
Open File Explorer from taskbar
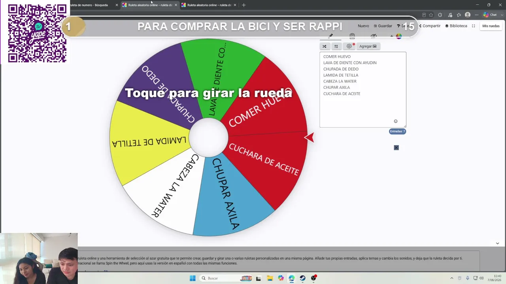pyautogui.click(x=270, y=278)
